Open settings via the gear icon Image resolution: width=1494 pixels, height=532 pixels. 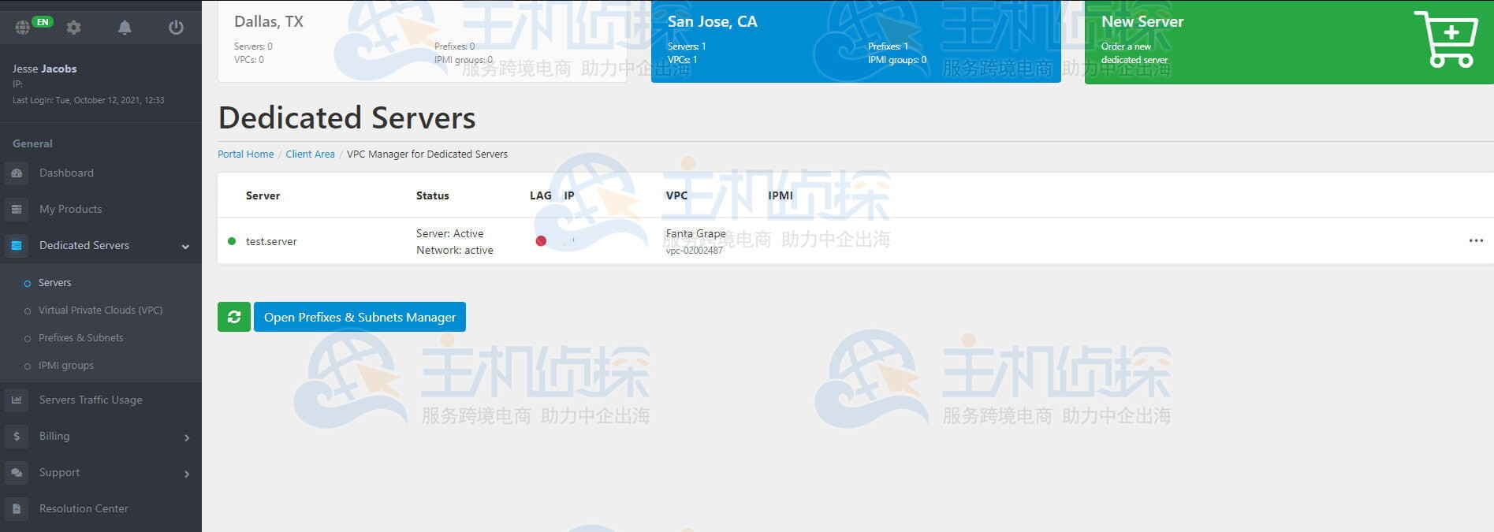pyautogui.click(x=74, y=28)
